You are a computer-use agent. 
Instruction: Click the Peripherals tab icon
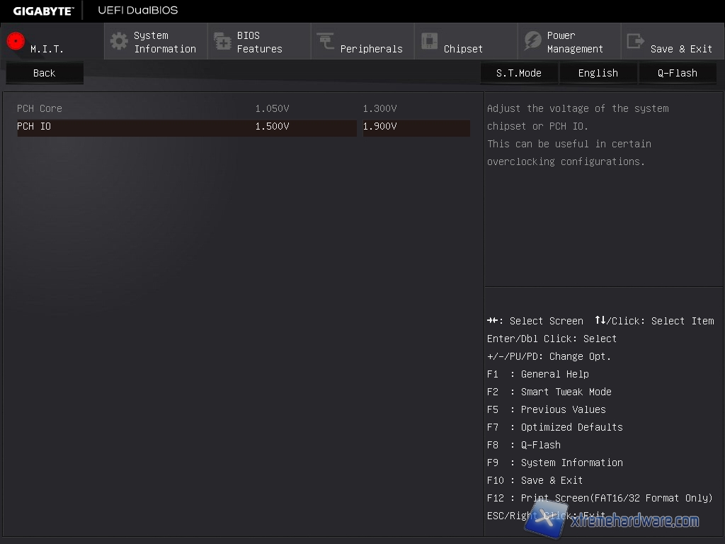pos(326,41)
